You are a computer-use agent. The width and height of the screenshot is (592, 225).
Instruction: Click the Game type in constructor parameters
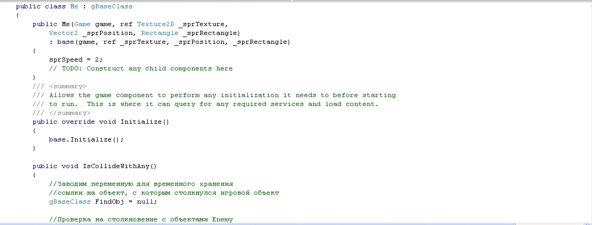tap(82, 24)
